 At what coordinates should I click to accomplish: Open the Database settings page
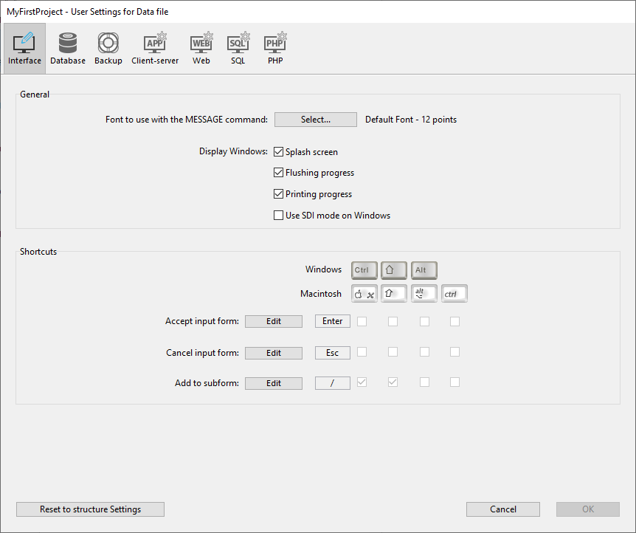(x=68, y=49)
